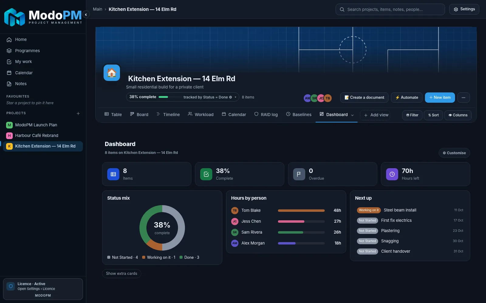Screen dimensions: 486x303
Task: Switch to the Workload view tab
Action: pos(200,115)
